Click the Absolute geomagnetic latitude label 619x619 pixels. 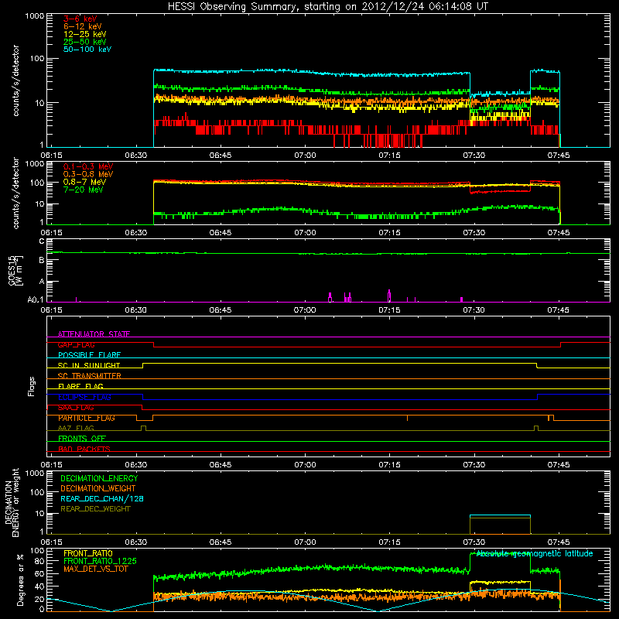click(x=535, y=554)
